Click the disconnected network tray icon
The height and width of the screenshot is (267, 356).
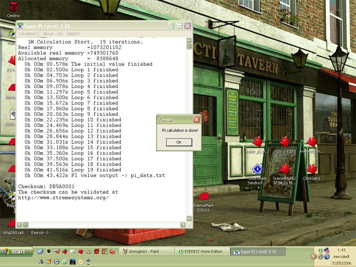tap(327, 250)
